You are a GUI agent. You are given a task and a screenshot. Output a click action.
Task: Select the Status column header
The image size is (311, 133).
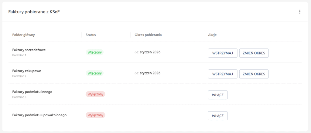(x=91, y=35)
